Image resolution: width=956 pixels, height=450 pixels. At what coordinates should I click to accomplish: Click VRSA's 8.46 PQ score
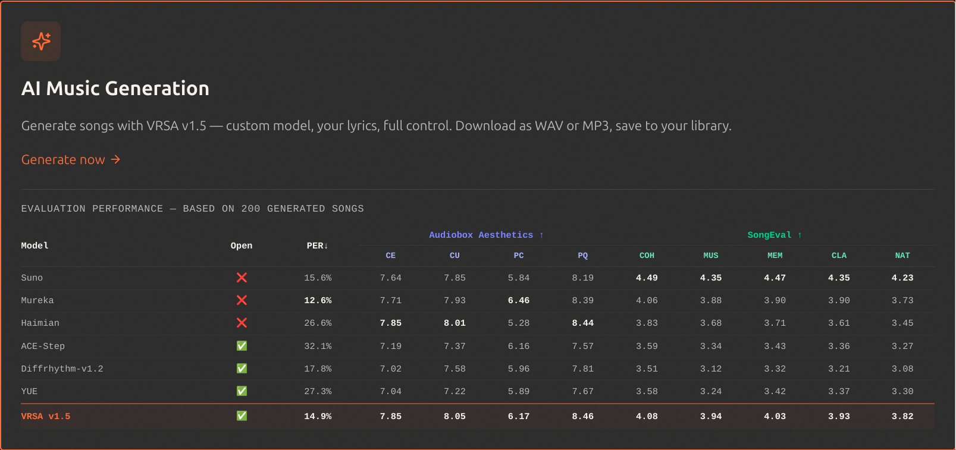583,416
